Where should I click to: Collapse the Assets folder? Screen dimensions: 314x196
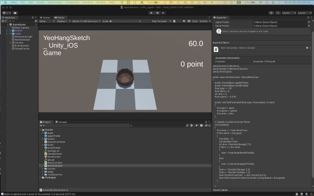[40, 130]
